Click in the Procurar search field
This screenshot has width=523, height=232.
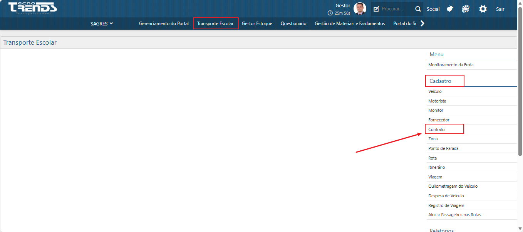(397, 9)
